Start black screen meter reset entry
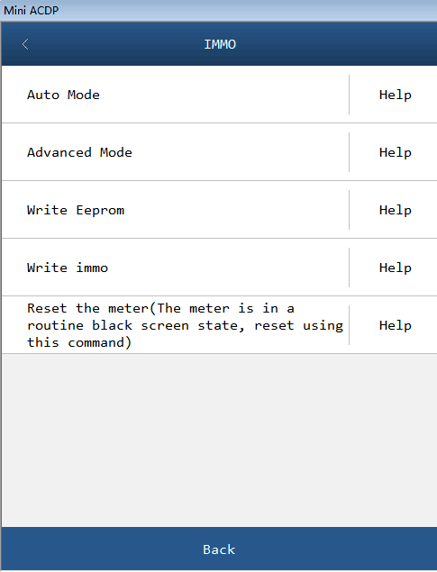Screen dimensions: 437x572 (175, 325)
